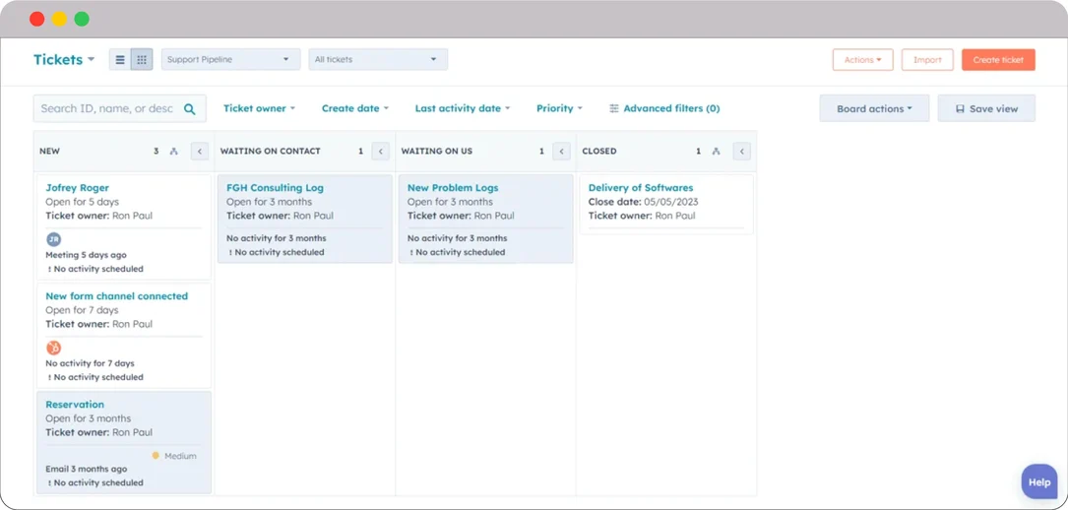This screenshot has width=1068, height=510.
Task: Open the FGH Consulting Log ticket
Action: click(276, 188)
